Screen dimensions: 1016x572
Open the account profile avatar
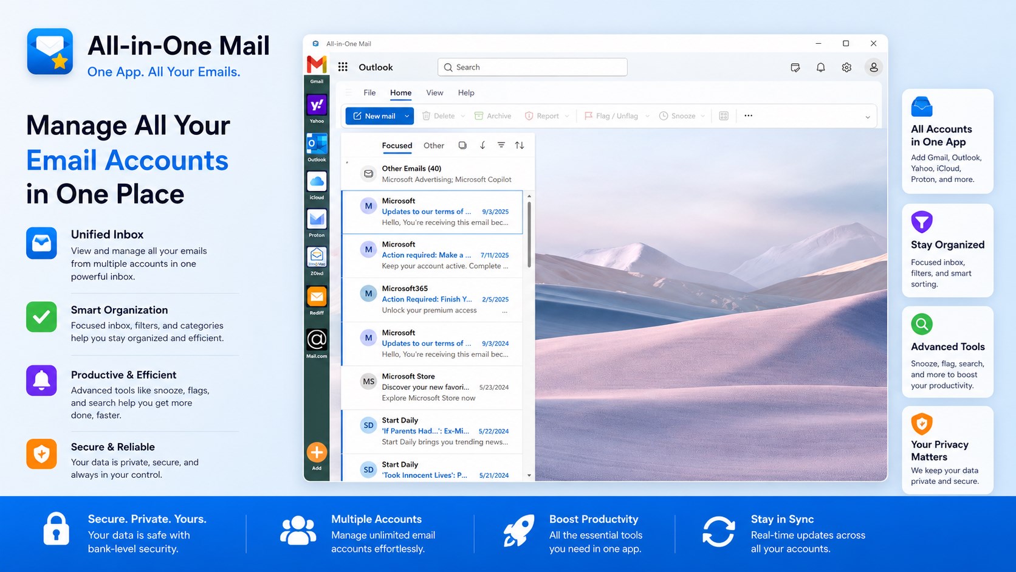[x=873, y=67]
